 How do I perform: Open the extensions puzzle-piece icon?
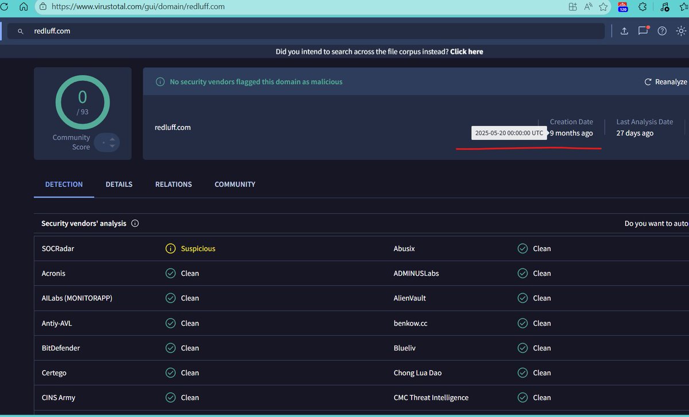[644, 7]
